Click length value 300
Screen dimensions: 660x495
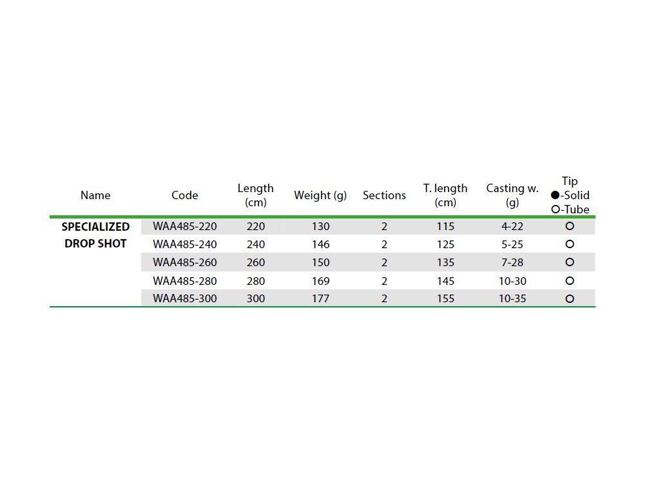(255, 299)
